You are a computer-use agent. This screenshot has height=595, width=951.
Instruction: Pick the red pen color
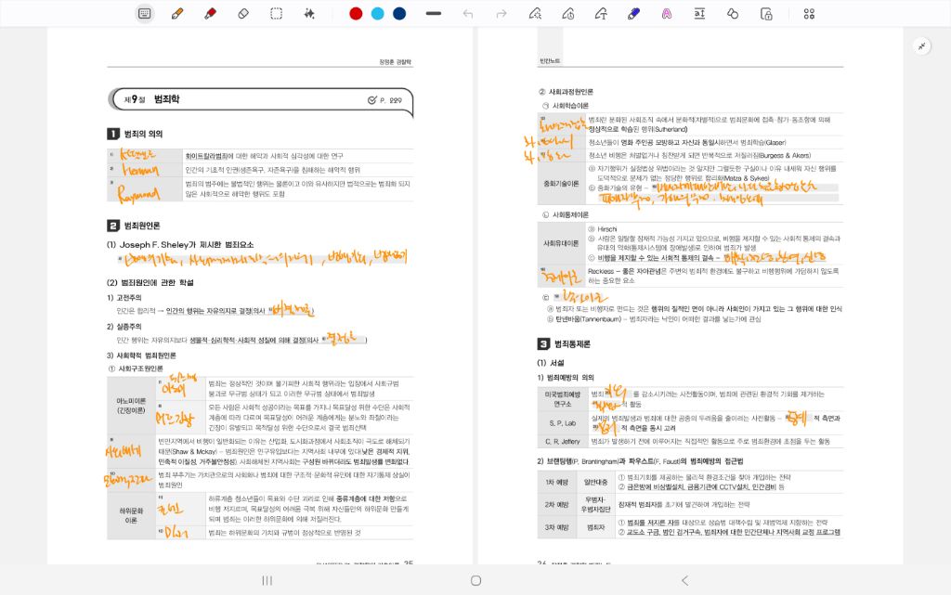click(x=356, y=13)
